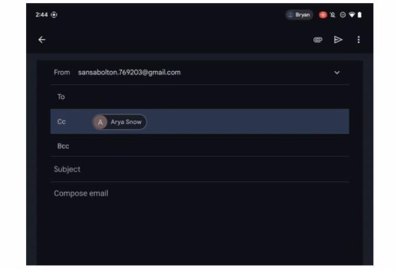
Task: Click the muted notifications bell icon
Action: click(333, 15)
